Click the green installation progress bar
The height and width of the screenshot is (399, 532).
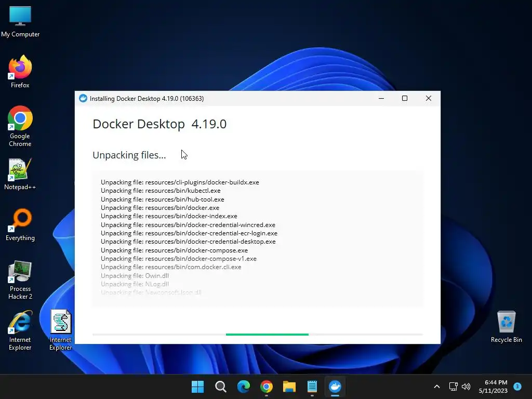(268, 335)
